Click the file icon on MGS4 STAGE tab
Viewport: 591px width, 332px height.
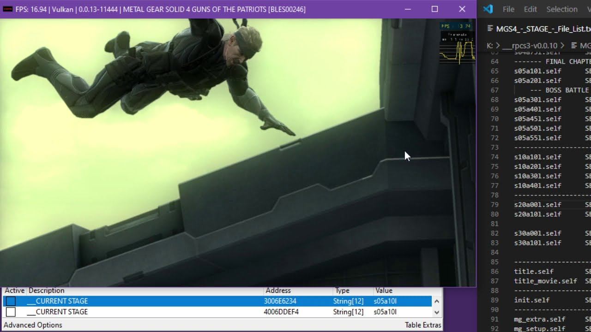(x=490, y=29)
